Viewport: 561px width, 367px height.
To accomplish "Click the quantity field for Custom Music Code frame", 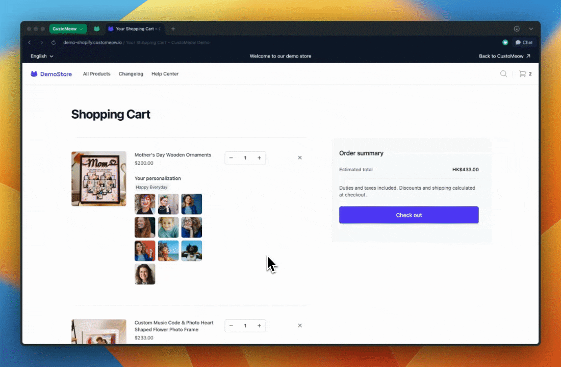I will tap(245, 326).
